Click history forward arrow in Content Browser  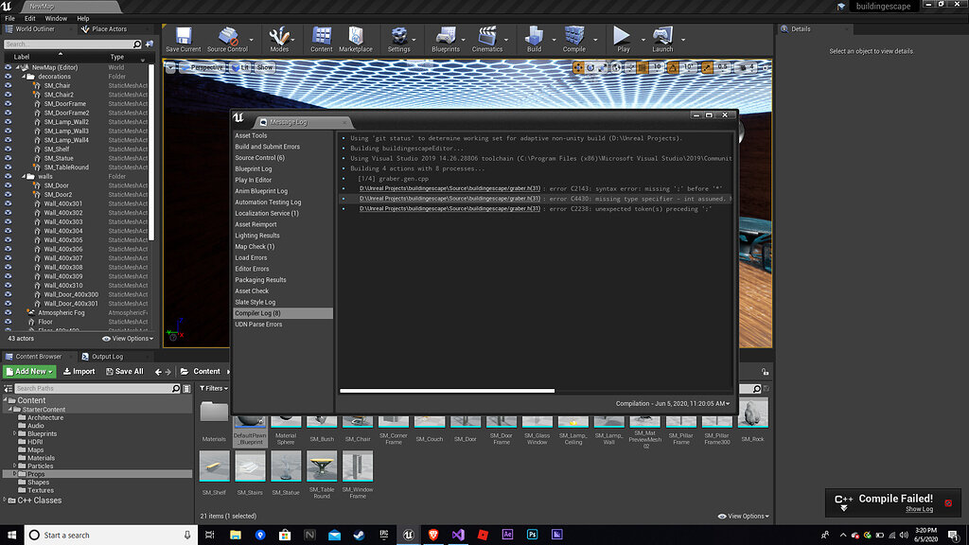[167, 372]
